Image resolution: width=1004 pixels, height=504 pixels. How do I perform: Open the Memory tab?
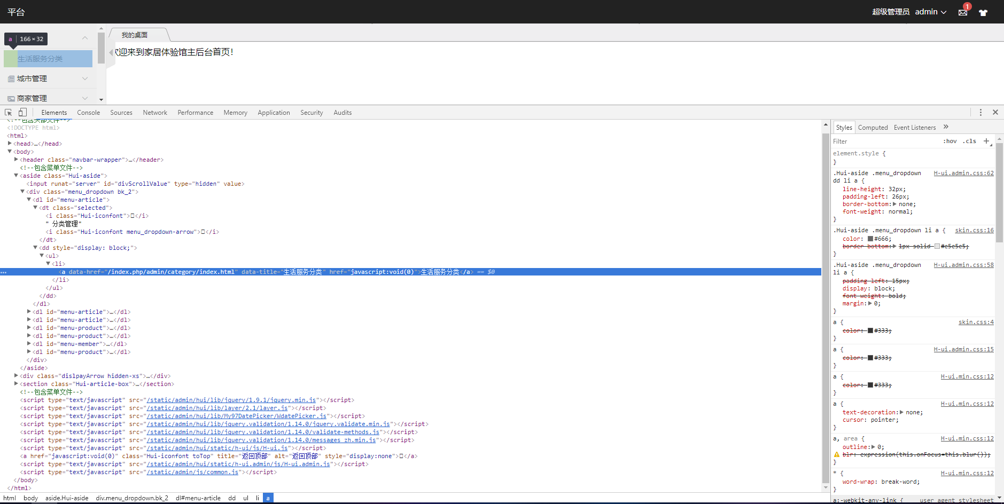[236, 113]
